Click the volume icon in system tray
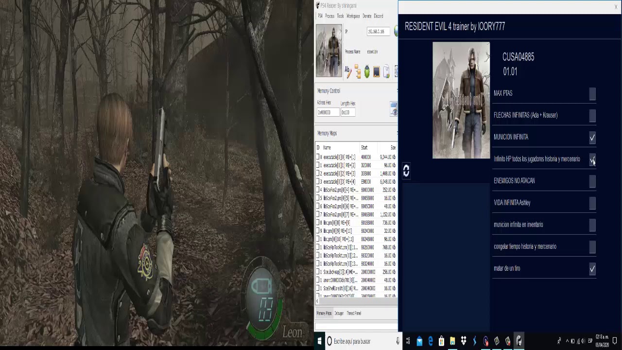This screenshot has height=350, width=622. tap(584, 341)
